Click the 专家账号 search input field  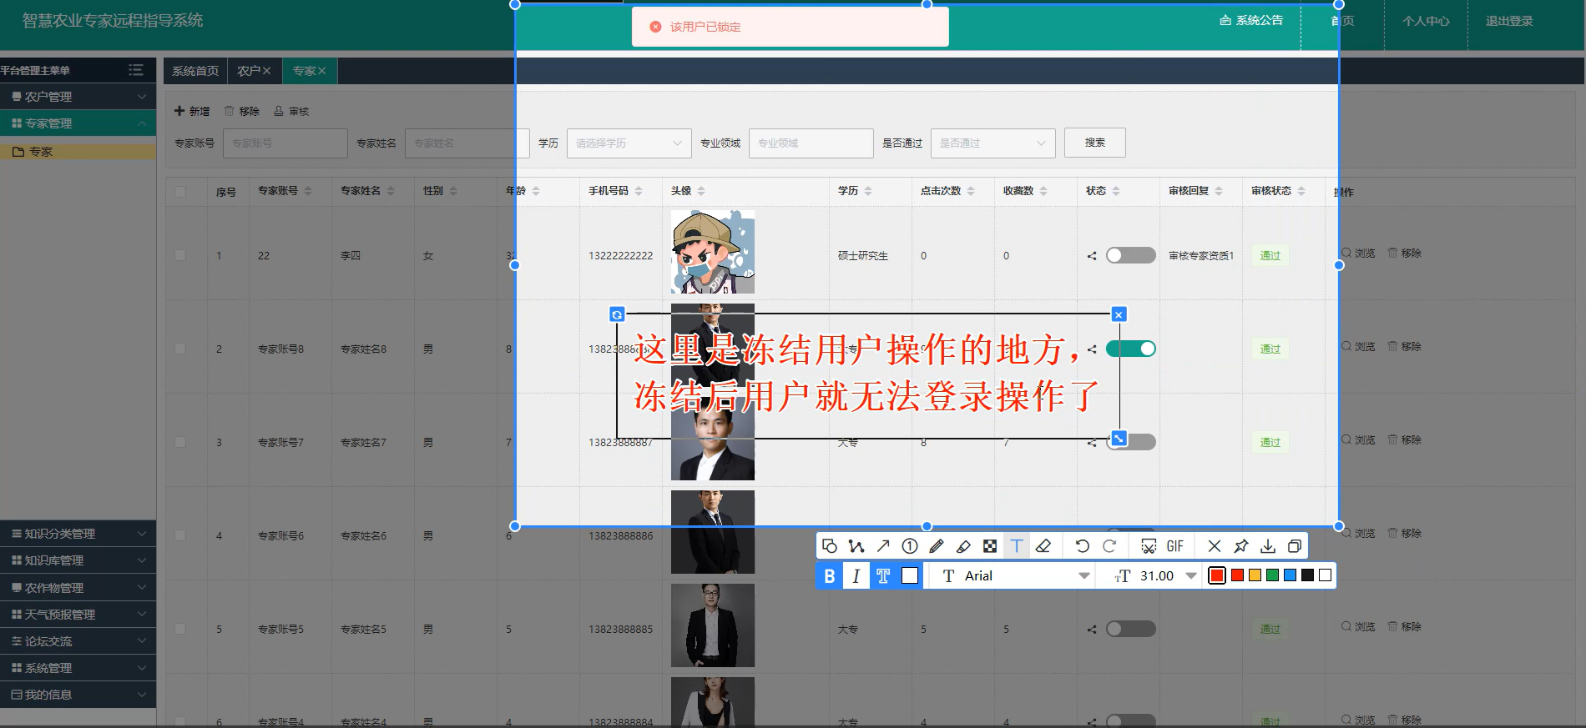(285, 143)
